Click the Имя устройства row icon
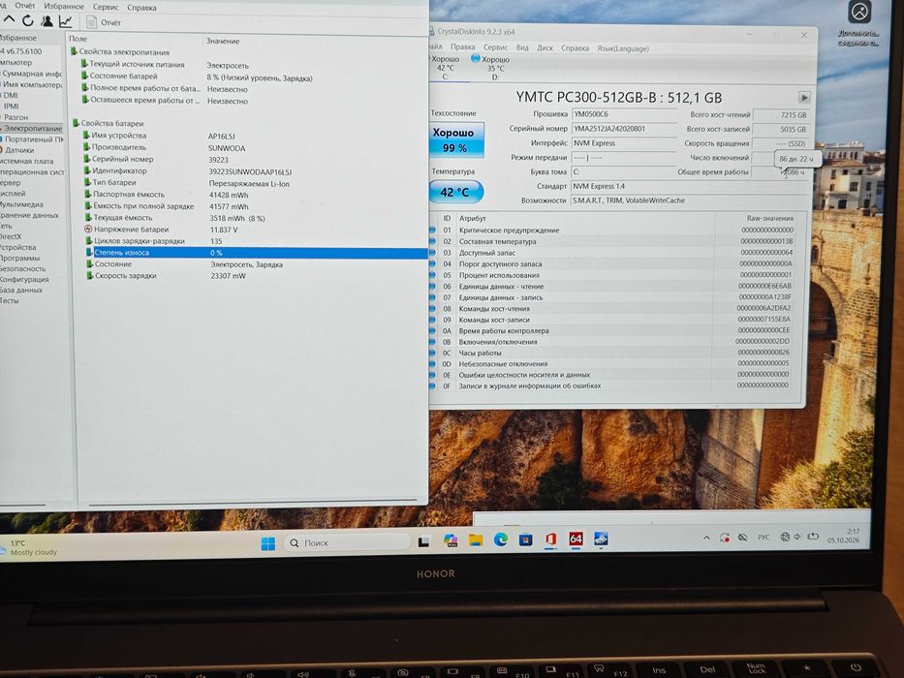Image resolution: width=904 pixels, height=678 pixels. [x=86, y=135]
